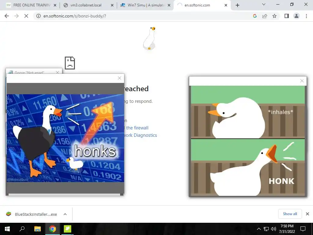Open network status tray icon
The image size is (313, 235).
[266, 229]
